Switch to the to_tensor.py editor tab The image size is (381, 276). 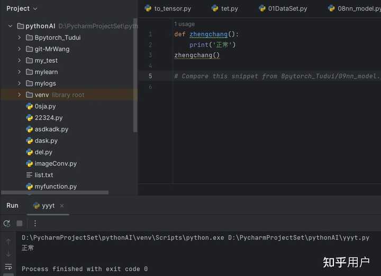pyautogui.click(x=168, y=8)
